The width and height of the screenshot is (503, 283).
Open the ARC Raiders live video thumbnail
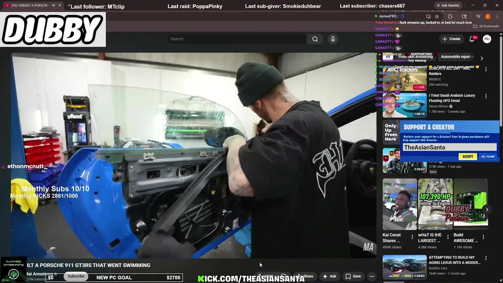[405, 79]
